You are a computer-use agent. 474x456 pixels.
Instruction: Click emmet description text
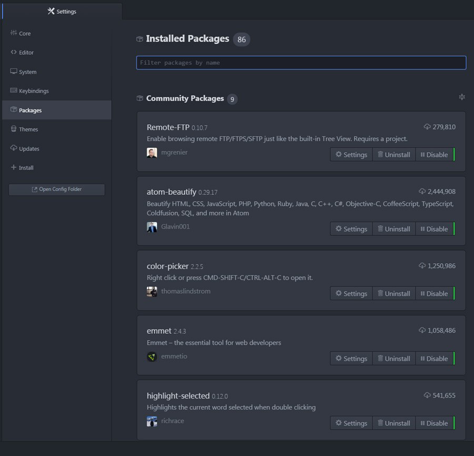214,343
